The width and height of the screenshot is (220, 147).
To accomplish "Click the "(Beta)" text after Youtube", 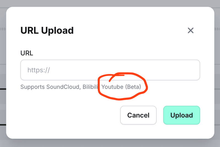I will [x=133, y=87].
